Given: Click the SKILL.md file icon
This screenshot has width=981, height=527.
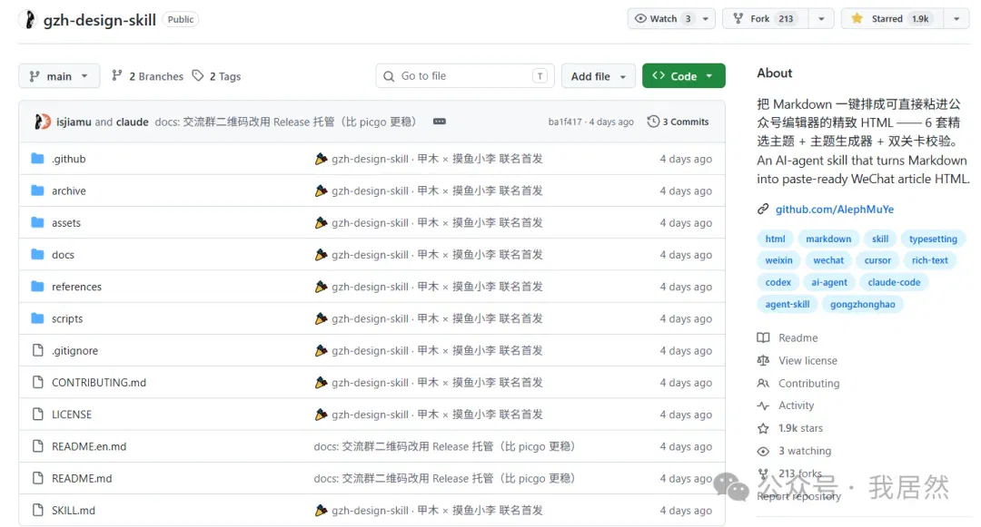Looking at the screenshot, I should coord(37,510).
